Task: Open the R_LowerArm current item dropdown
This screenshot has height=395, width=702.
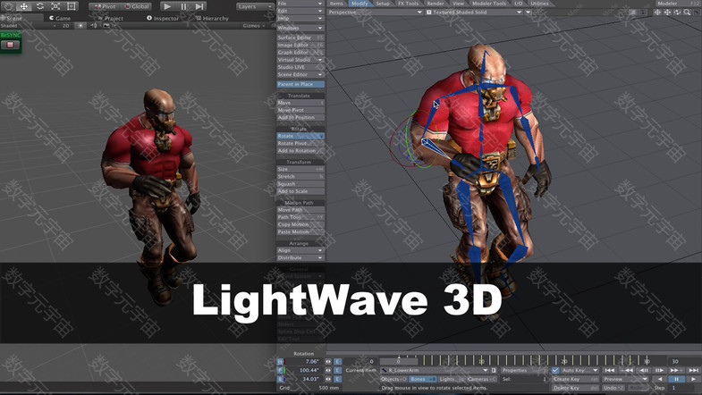Action: (435, 370)
